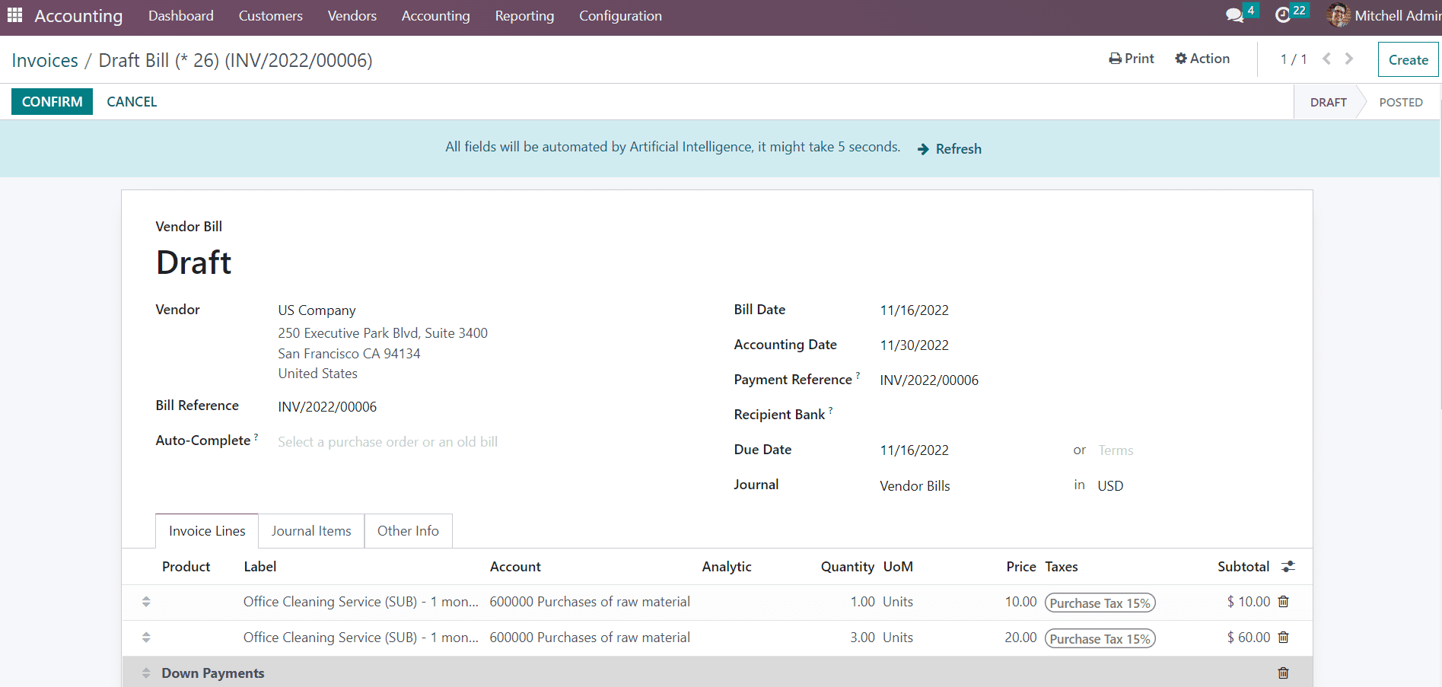Open the Action dropdown
The height and width of the screenshot is (687, 1442).
tap(1202, 59)
